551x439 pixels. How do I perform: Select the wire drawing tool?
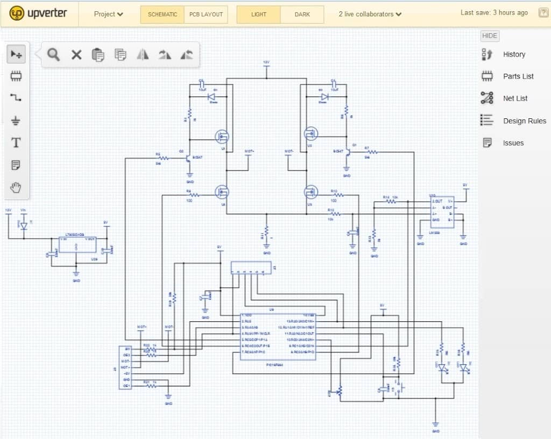pos(16,97)
